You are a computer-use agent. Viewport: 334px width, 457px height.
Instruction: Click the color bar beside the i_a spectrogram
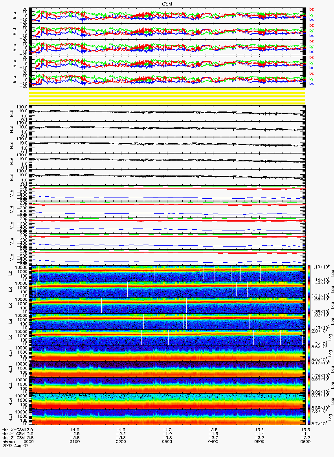tap(309, 338)
